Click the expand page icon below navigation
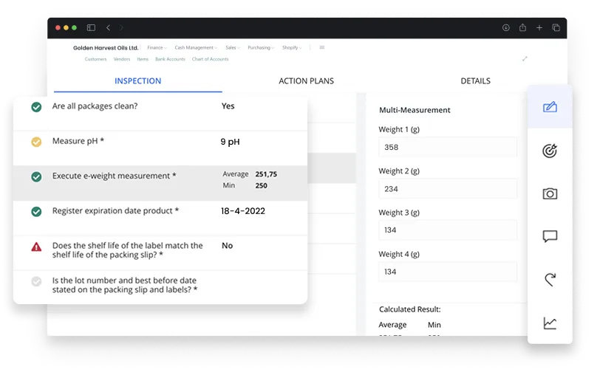This screenshot has width=600, height=375. click(525, 58)
